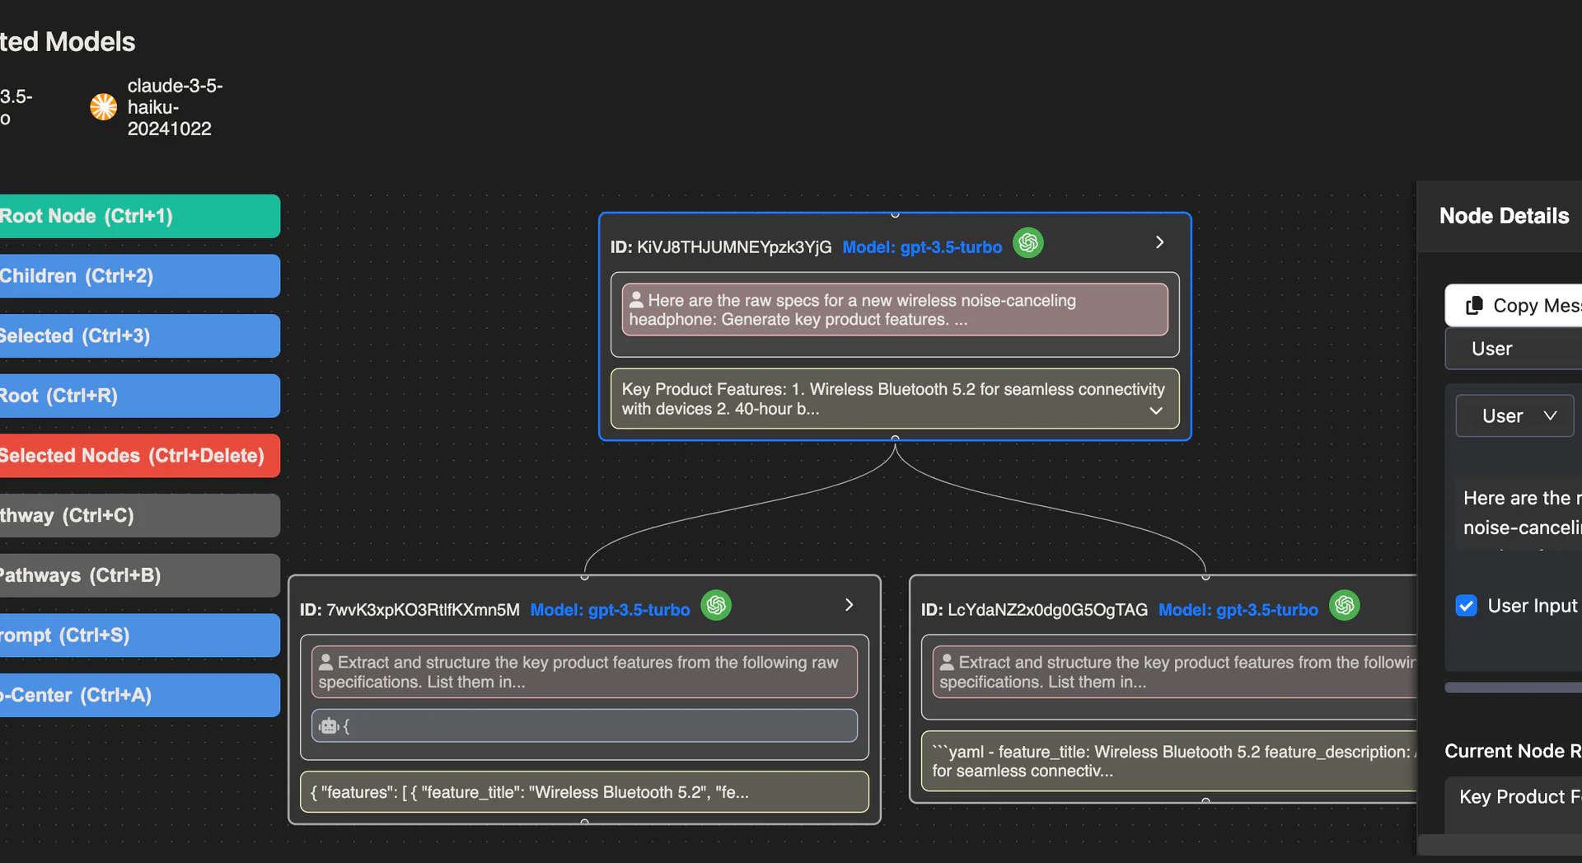Click the copy icon on the Copy Message button
This screenshot has height=863, width=1582.
[1473, 305]
